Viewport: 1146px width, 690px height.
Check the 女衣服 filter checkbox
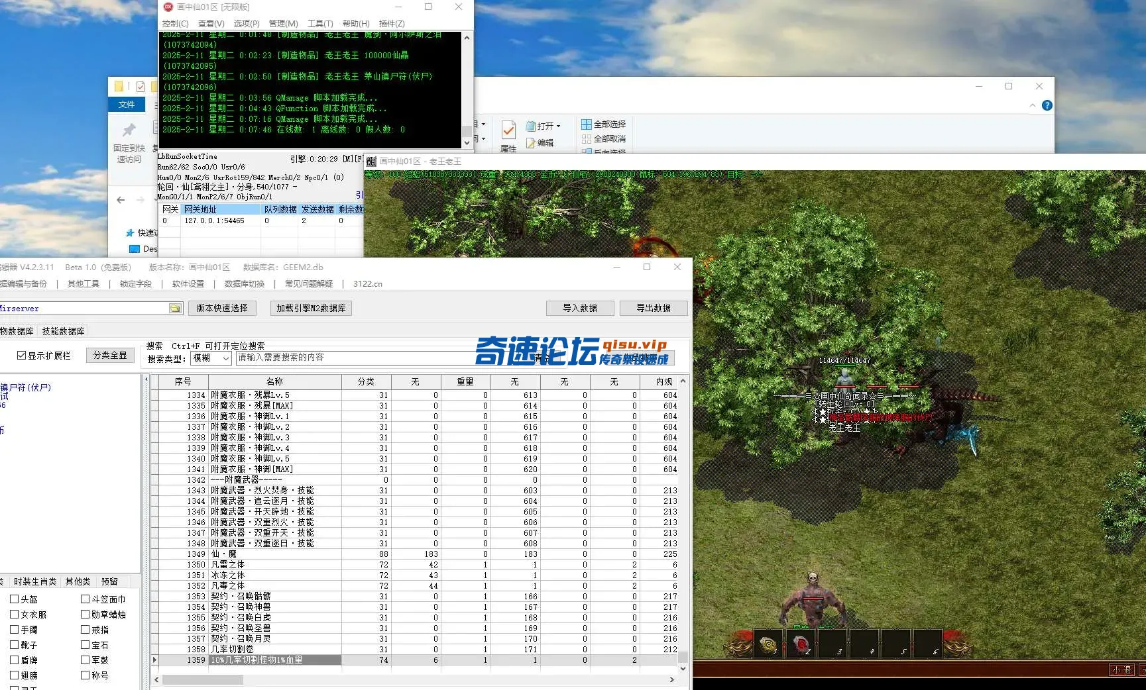14,614
